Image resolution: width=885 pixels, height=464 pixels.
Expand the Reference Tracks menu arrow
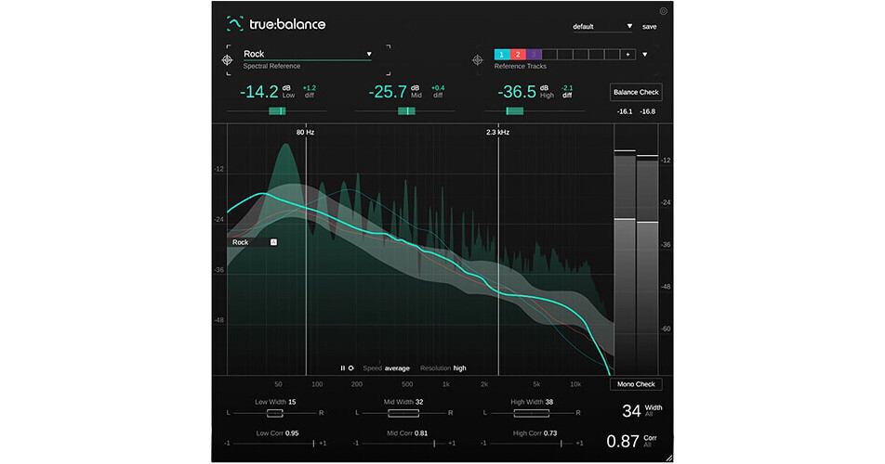point(645,55)
